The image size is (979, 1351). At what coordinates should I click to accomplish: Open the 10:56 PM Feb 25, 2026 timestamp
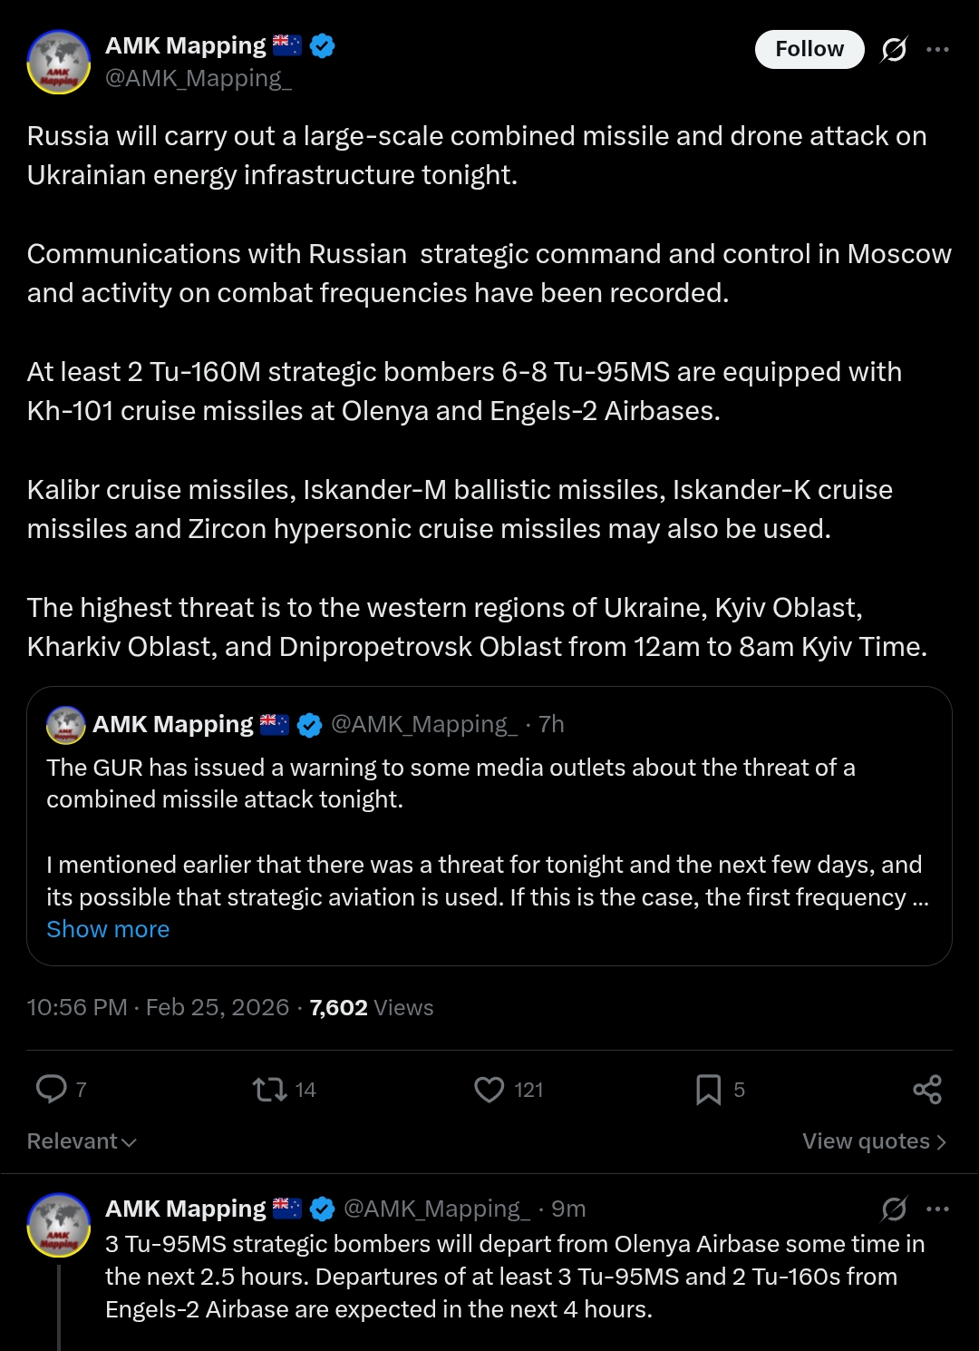point(158,1007)
